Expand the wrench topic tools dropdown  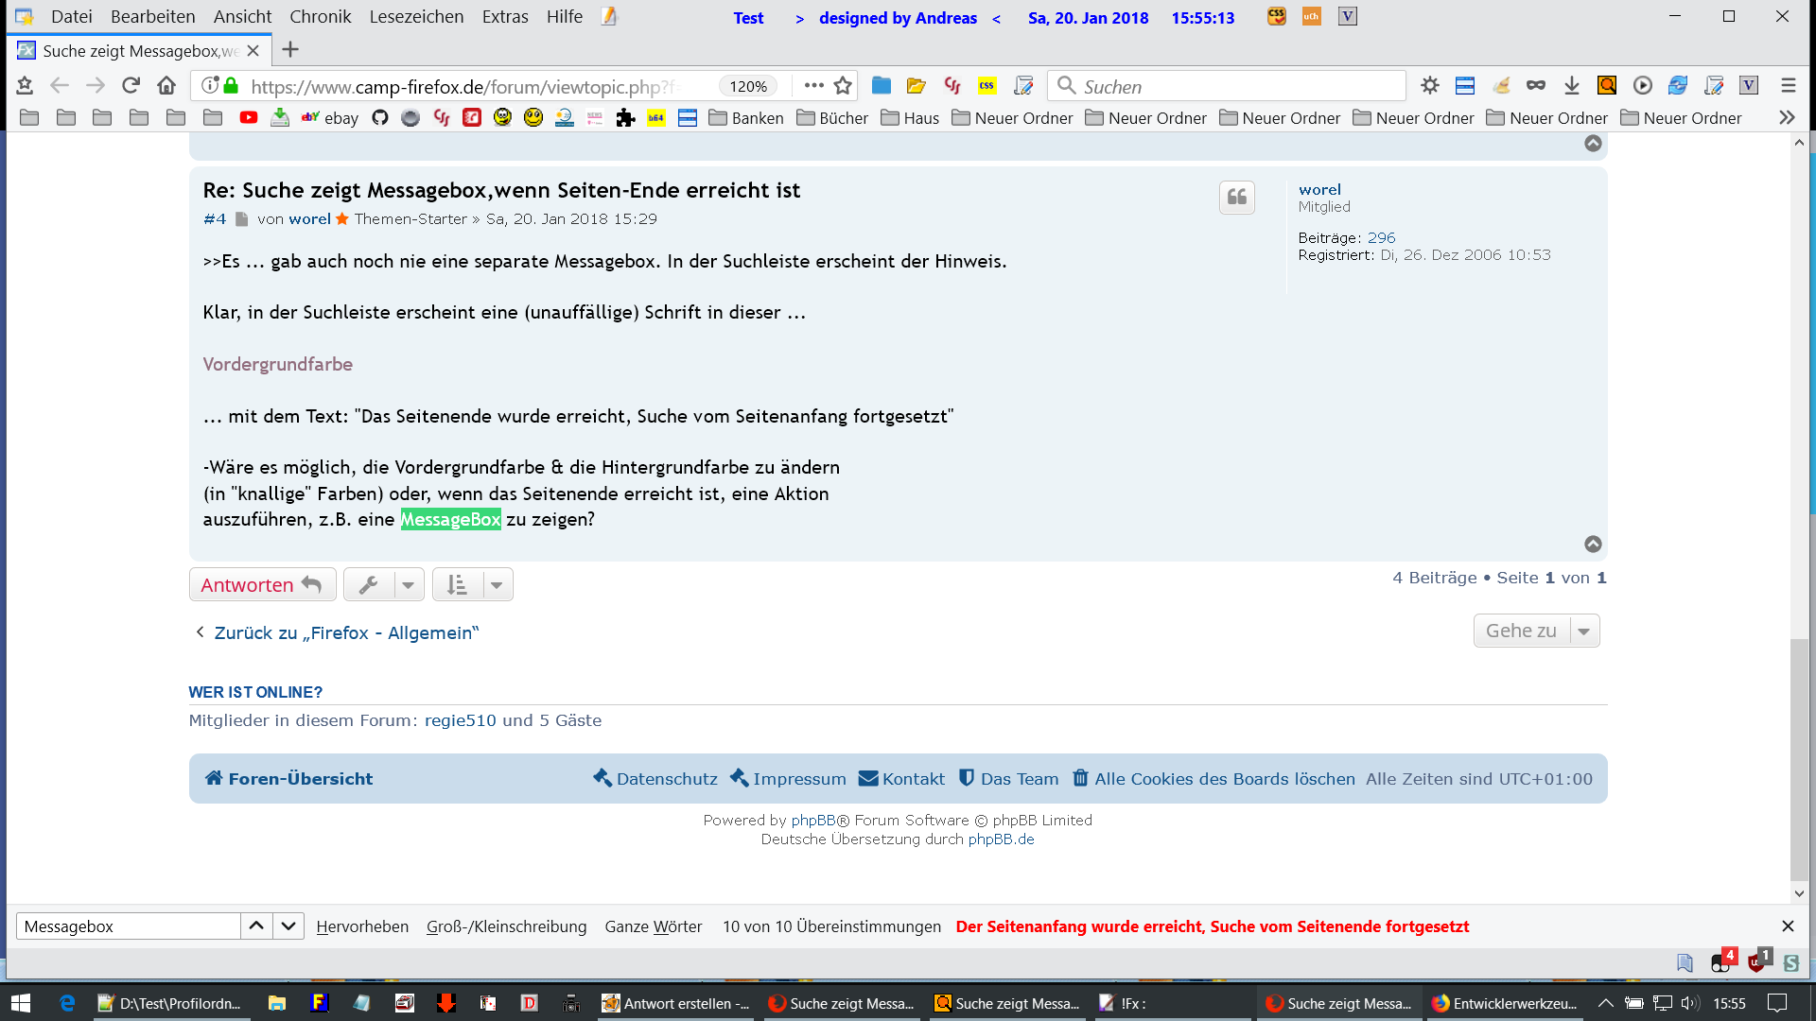(x=408, y=585)
